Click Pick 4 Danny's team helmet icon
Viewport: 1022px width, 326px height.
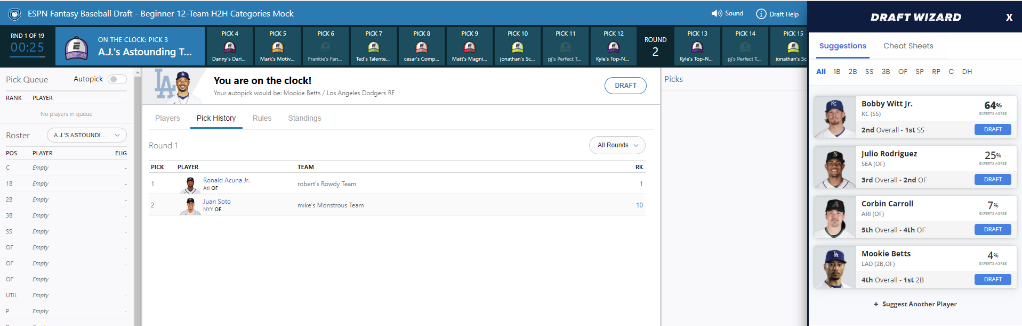pos(230,47)
